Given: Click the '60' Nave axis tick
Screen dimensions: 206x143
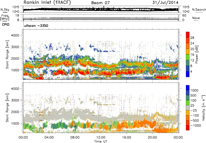Looking at the screenshot, I should [x=184, y=15].
